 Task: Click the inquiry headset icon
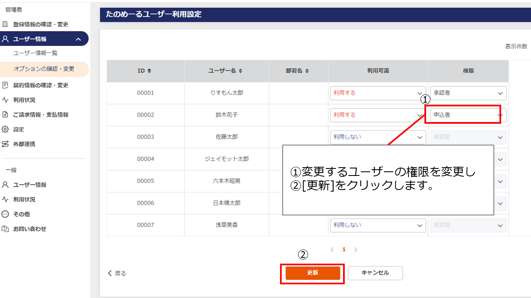(5, 229)
